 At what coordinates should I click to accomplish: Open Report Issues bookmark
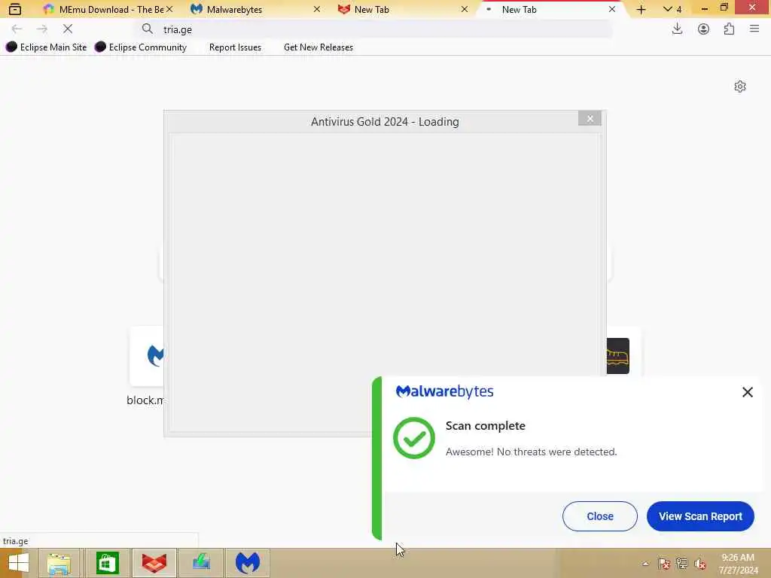pos(235,47)
